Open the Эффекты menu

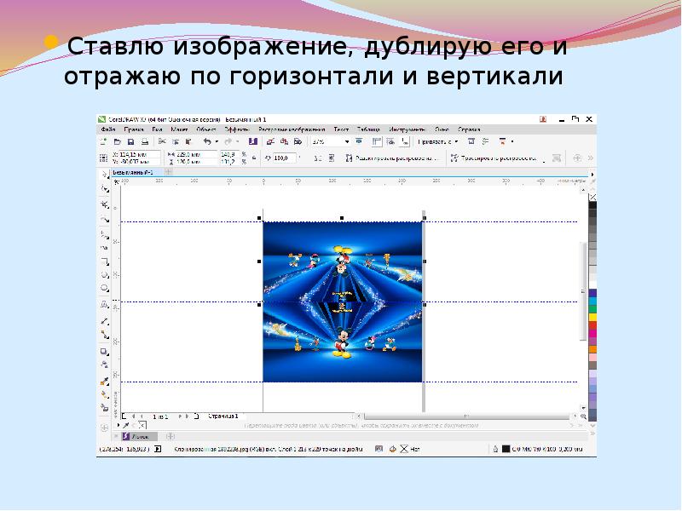click(236, 129)
